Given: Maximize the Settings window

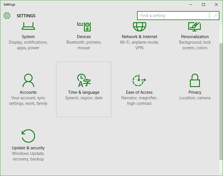Looking at the screenshot, I should point(204,4).
